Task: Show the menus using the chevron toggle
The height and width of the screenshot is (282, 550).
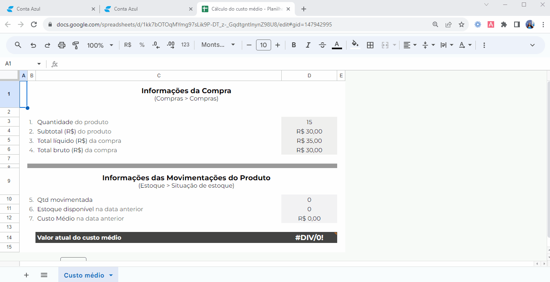Action: tap(532, 45)
